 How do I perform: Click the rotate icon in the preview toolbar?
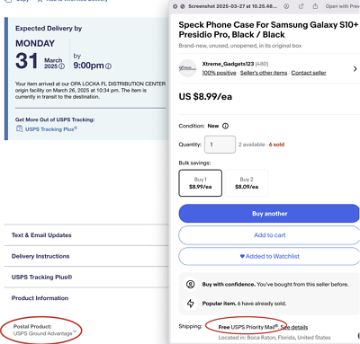301,6
